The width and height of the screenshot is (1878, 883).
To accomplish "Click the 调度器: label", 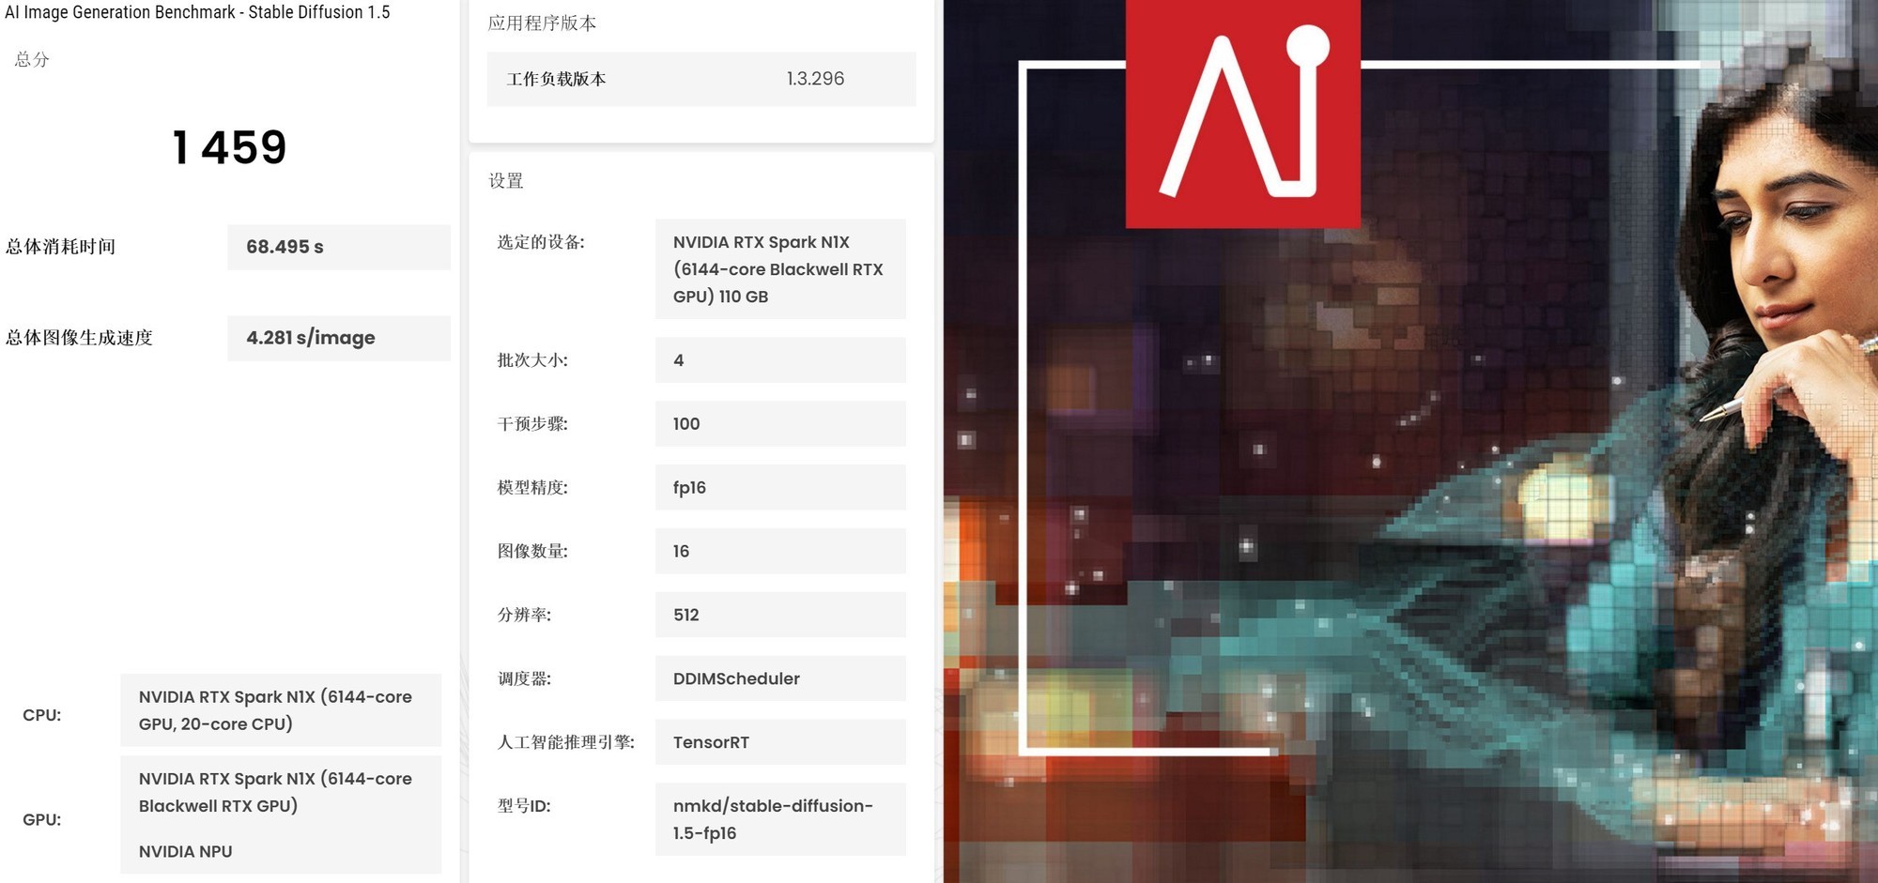I will click(524, 678).
